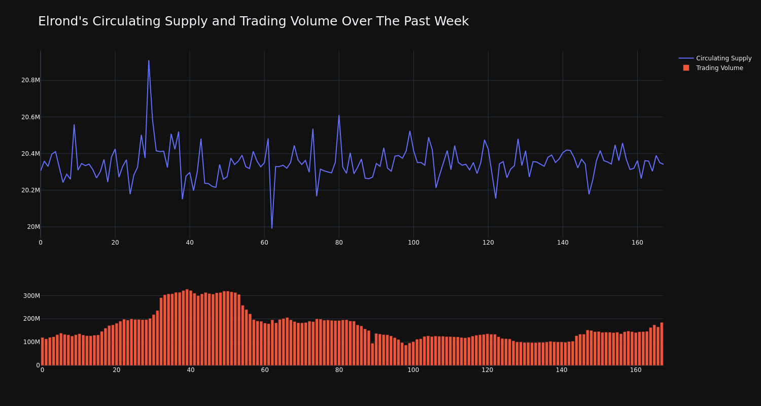The image size is (761, 406).
Task: Click the 100M volume axis label
Action: [31, 342]
